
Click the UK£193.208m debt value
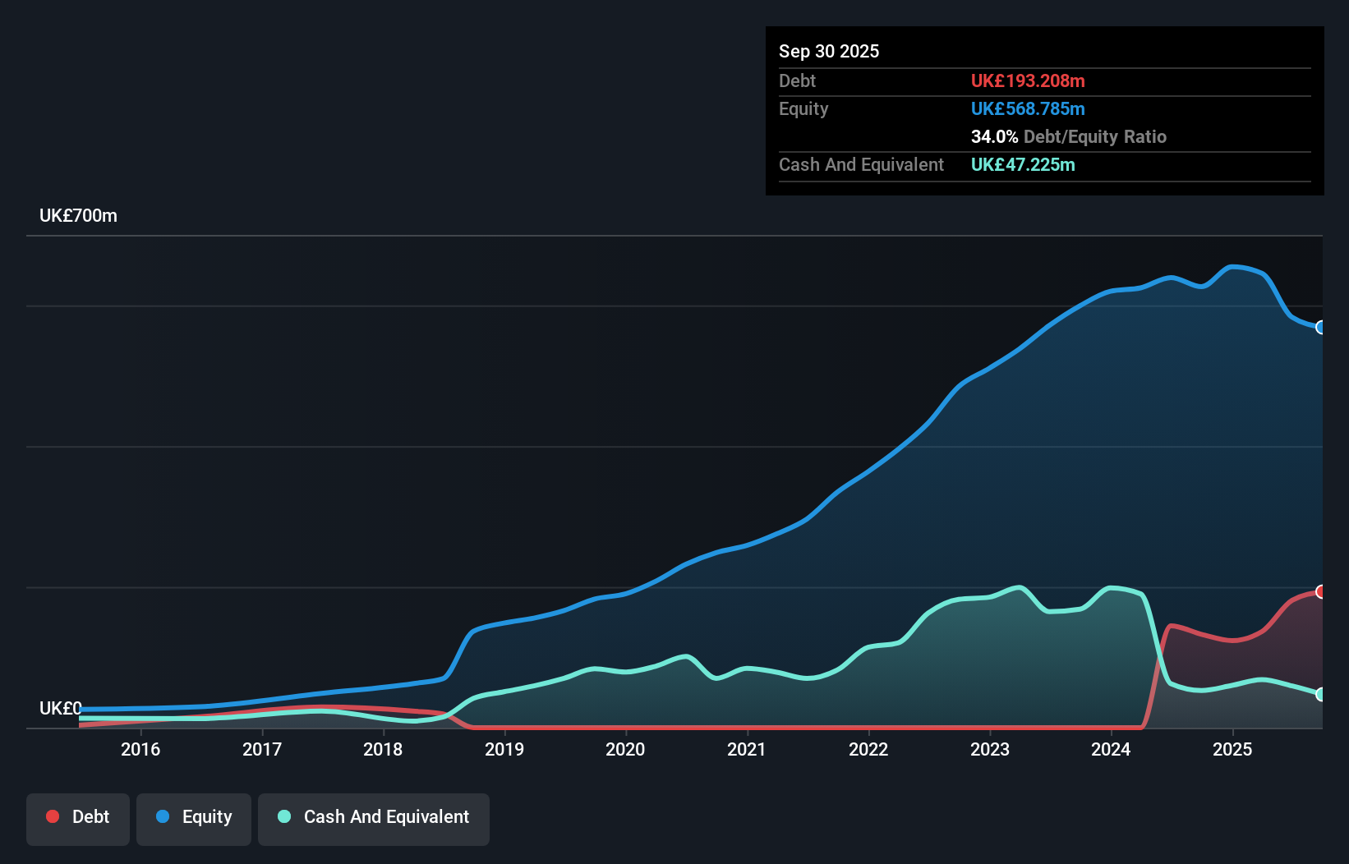1028,80
